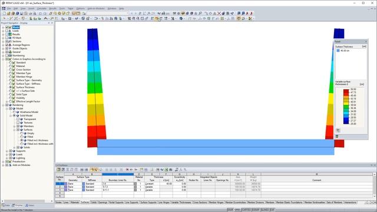Click the blue 40.00 cm thickness swatch in panel
Image resolution: width=377 pixels, height=212 pixels.
pos(338,51)
